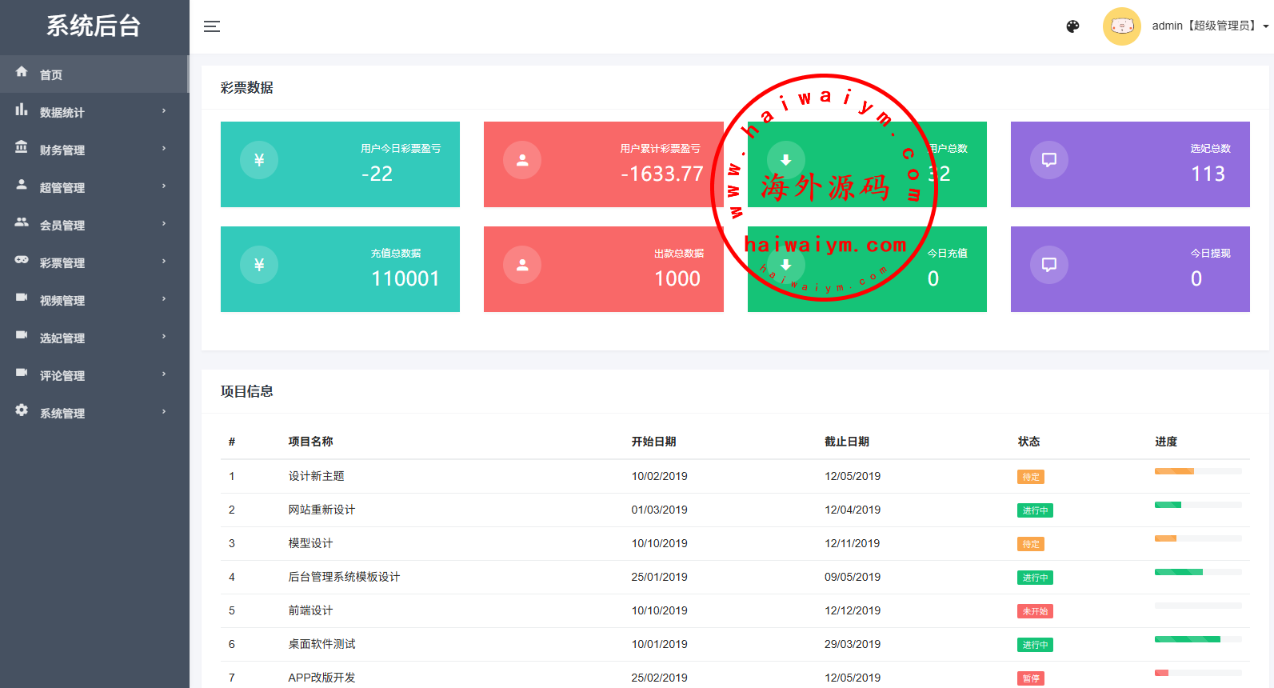Screen dimensions: 1274x688
Task: Click the progress bar for 桌面软件测试
Action: point(1197,639)
